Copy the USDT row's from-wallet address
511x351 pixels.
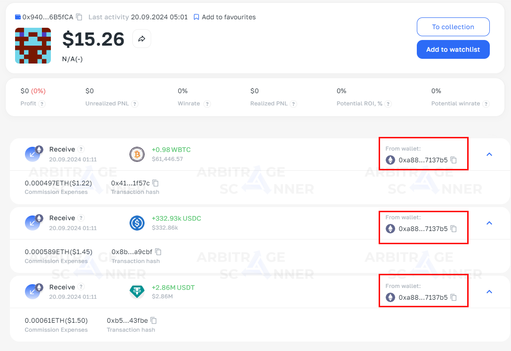coord(454,297)
